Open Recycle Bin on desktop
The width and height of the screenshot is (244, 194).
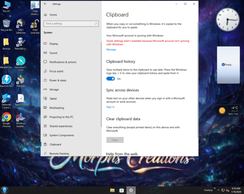click(6, 25)
